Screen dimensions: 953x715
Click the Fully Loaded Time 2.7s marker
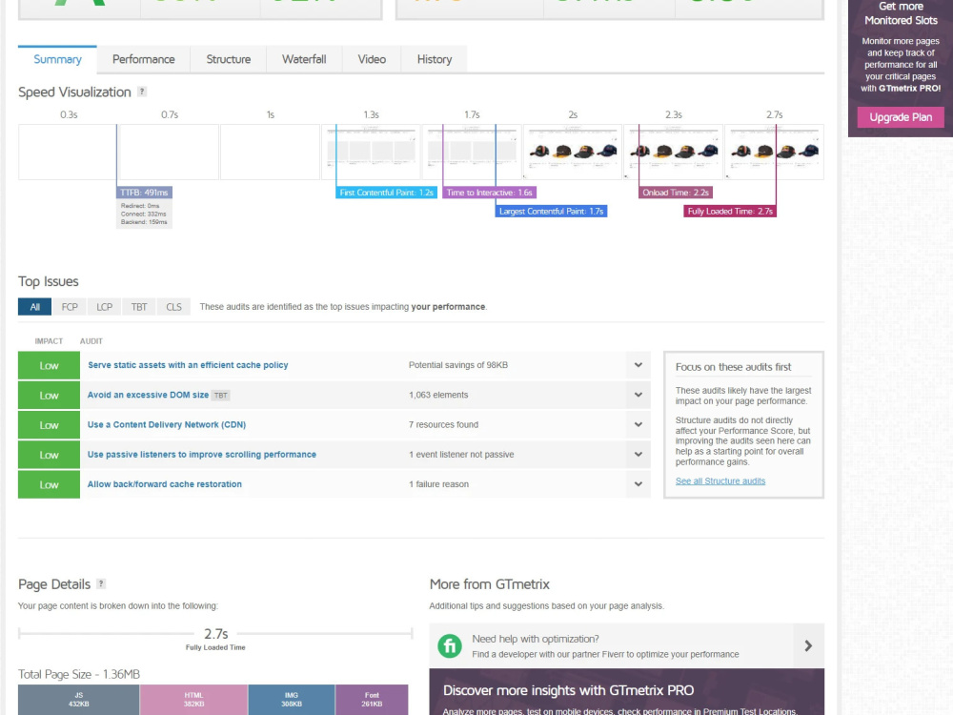pyautogui.click(x=730, y=212)
